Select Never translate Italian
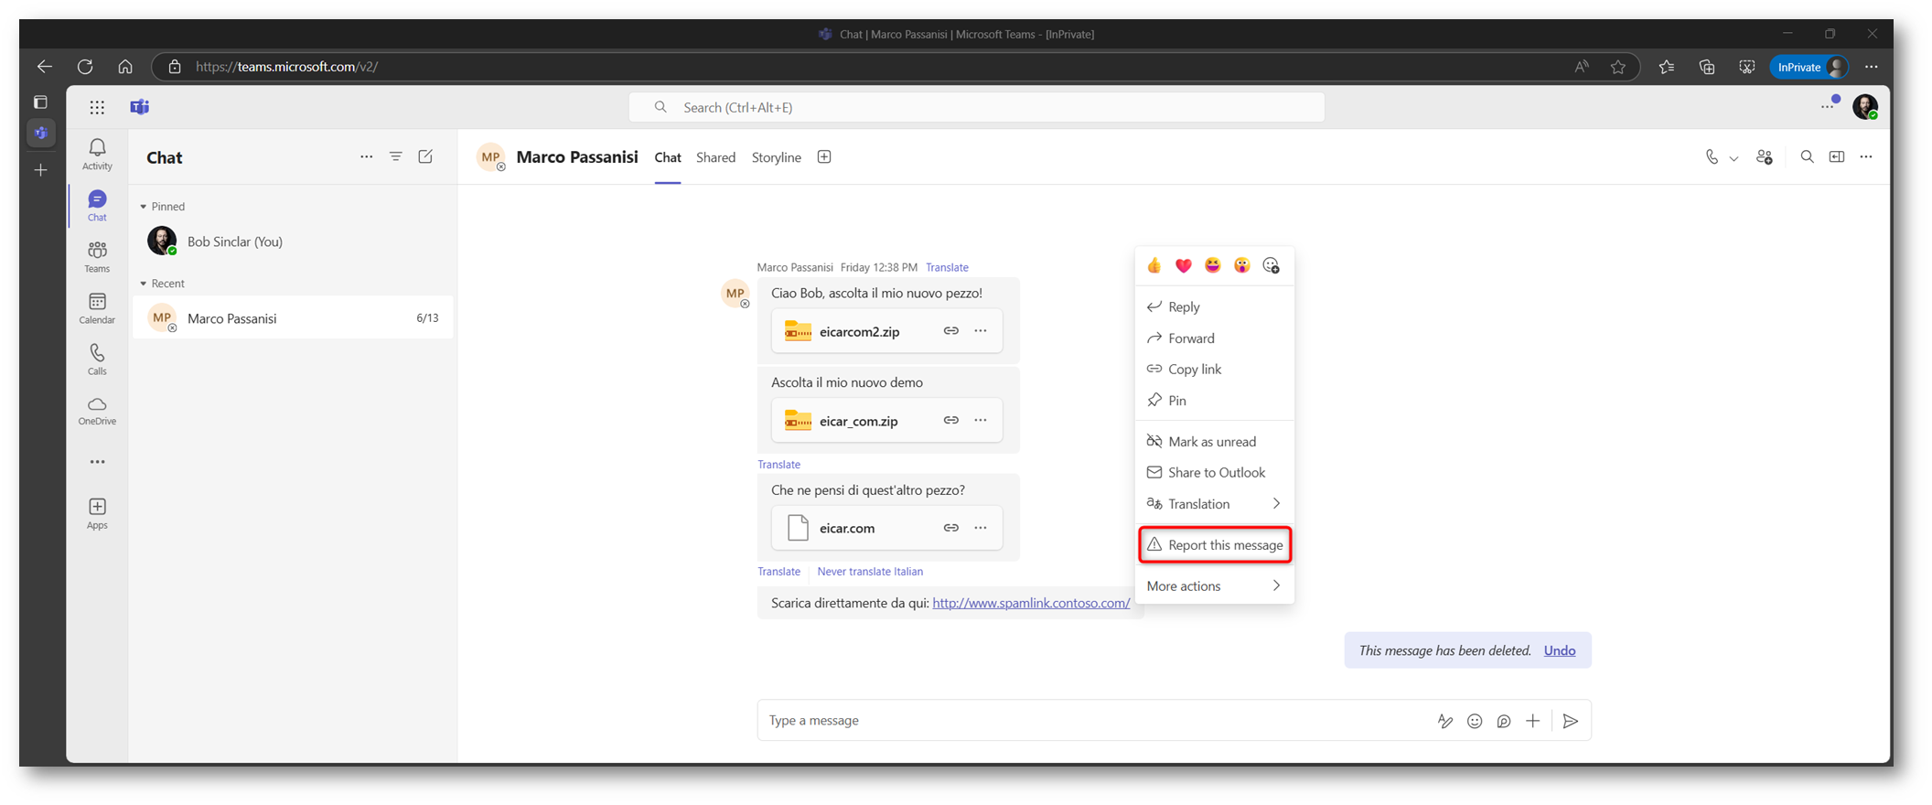Viewport: 1932px width, 805px height. (x=870, y=571)
